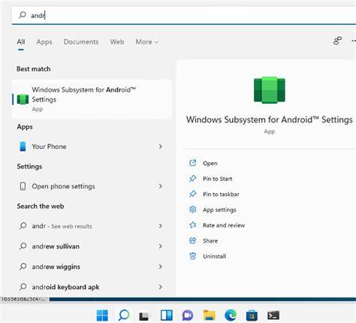356x323 pixels.
Task: Expand the 'andr - See web results' chevron
Action: (x=161, y=226)
